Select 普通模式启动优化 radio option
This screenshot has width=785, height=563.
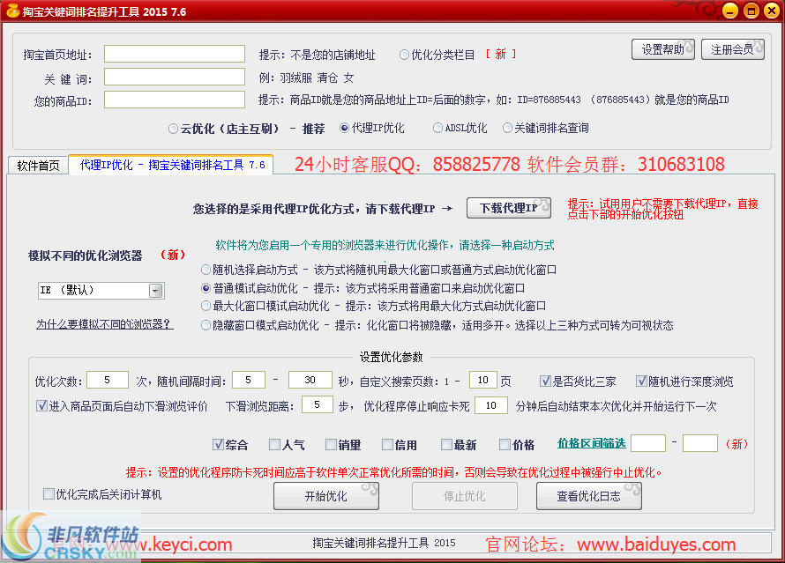coord(206,288)
